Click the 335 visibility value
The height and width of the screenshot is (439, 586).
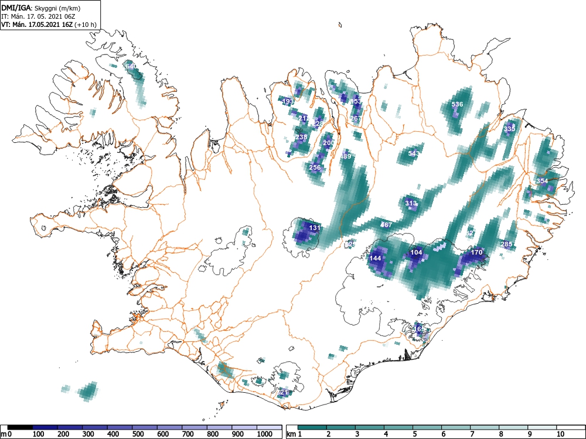(x=509, y=129)
